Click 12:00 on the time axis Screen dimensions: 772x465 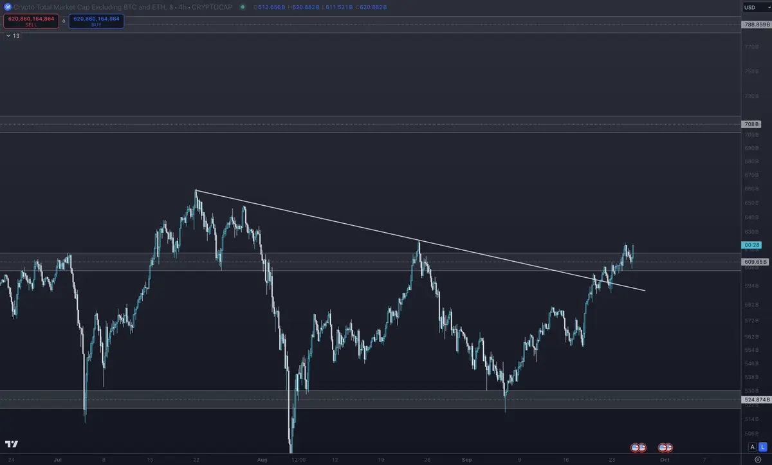pos(299,460)
